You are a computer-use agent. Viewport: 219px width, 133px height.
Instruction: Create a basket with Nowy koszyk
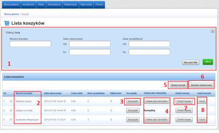point(178,85)
